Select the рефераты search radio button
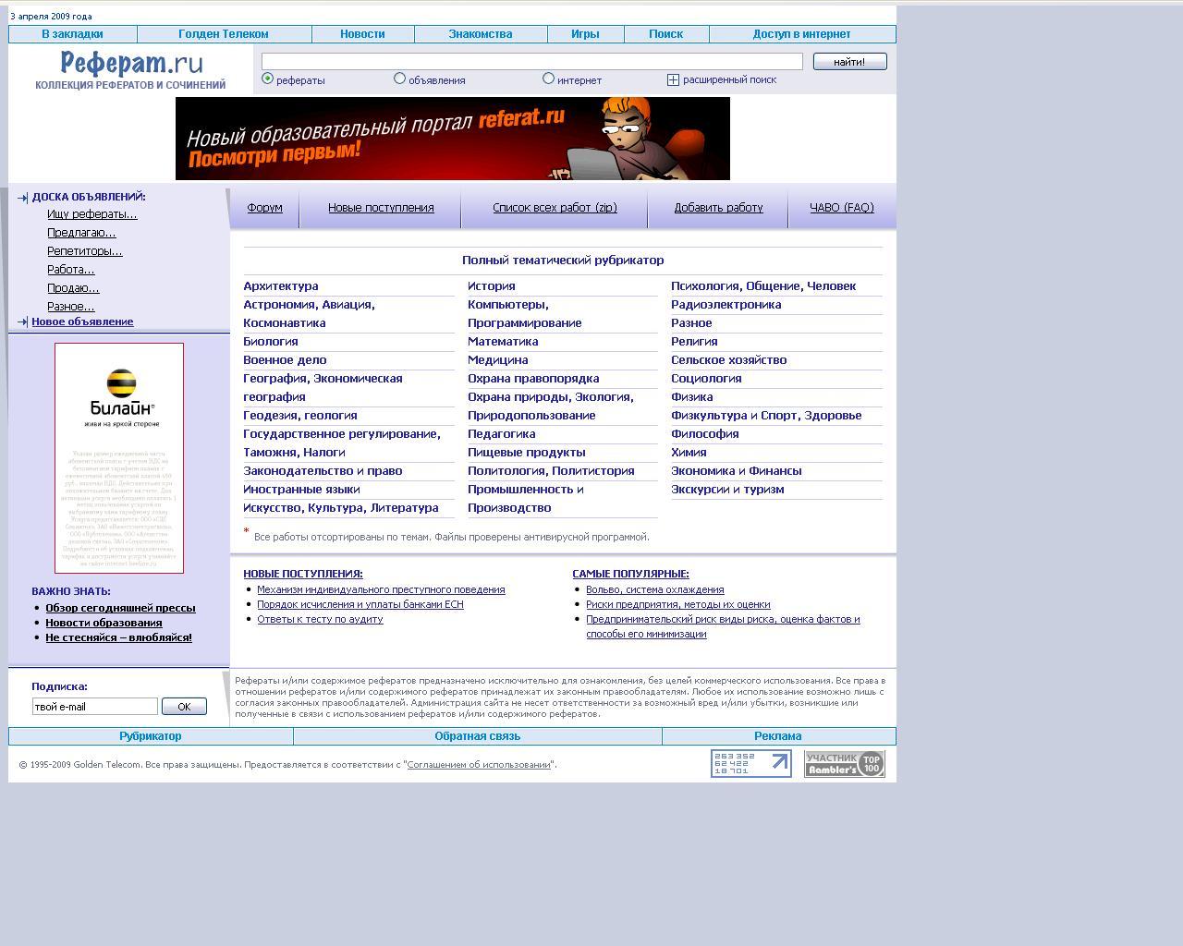This screenshot has height=946, width=1183. [x=268, y=79]
